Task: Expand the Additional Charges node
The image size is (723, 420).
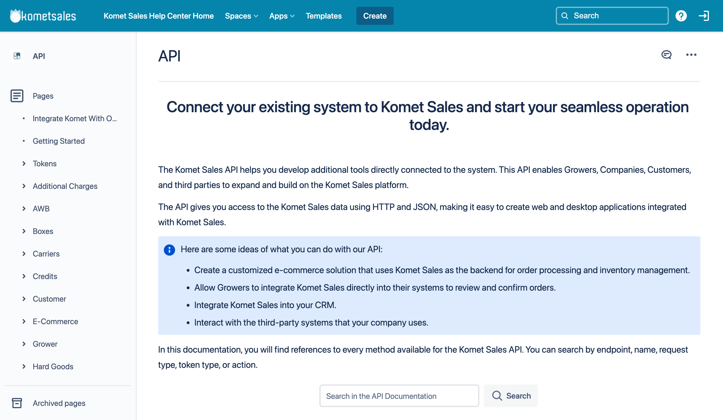Action: [24, 186]
